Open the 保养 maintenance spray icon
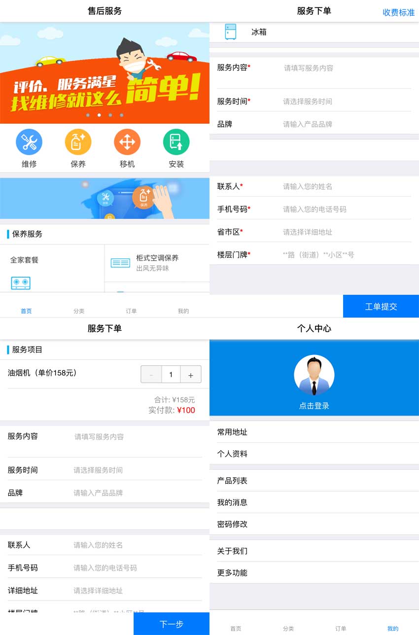The image size is (419, 635). (x=78, y=142)
